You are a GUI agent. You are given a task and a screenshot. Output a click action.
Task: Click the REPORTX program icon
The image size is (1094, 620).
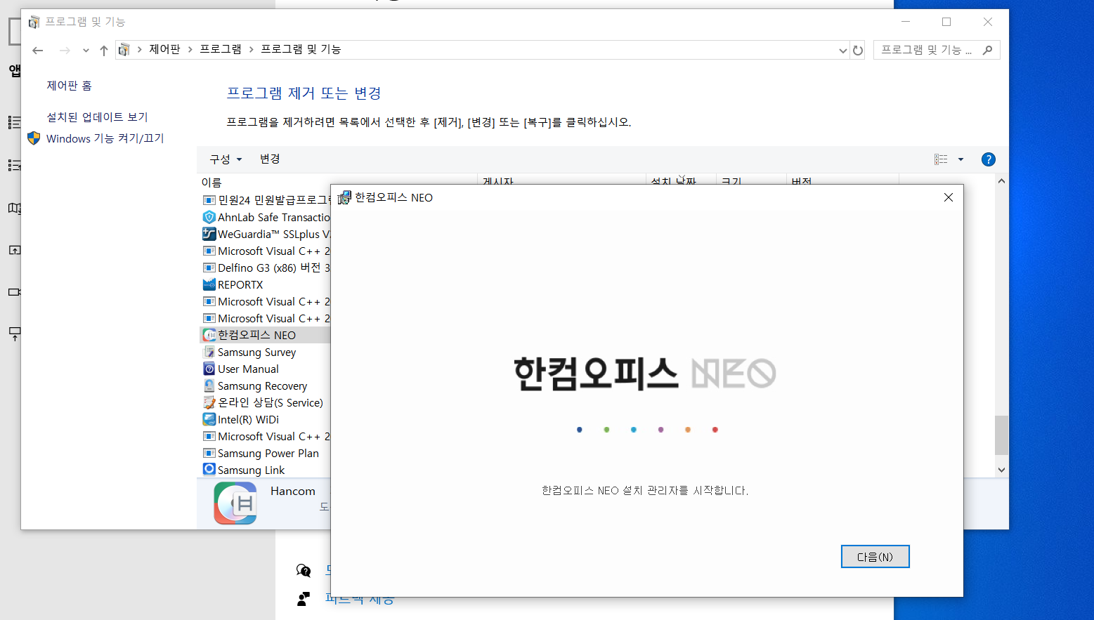tap(209, 284)
